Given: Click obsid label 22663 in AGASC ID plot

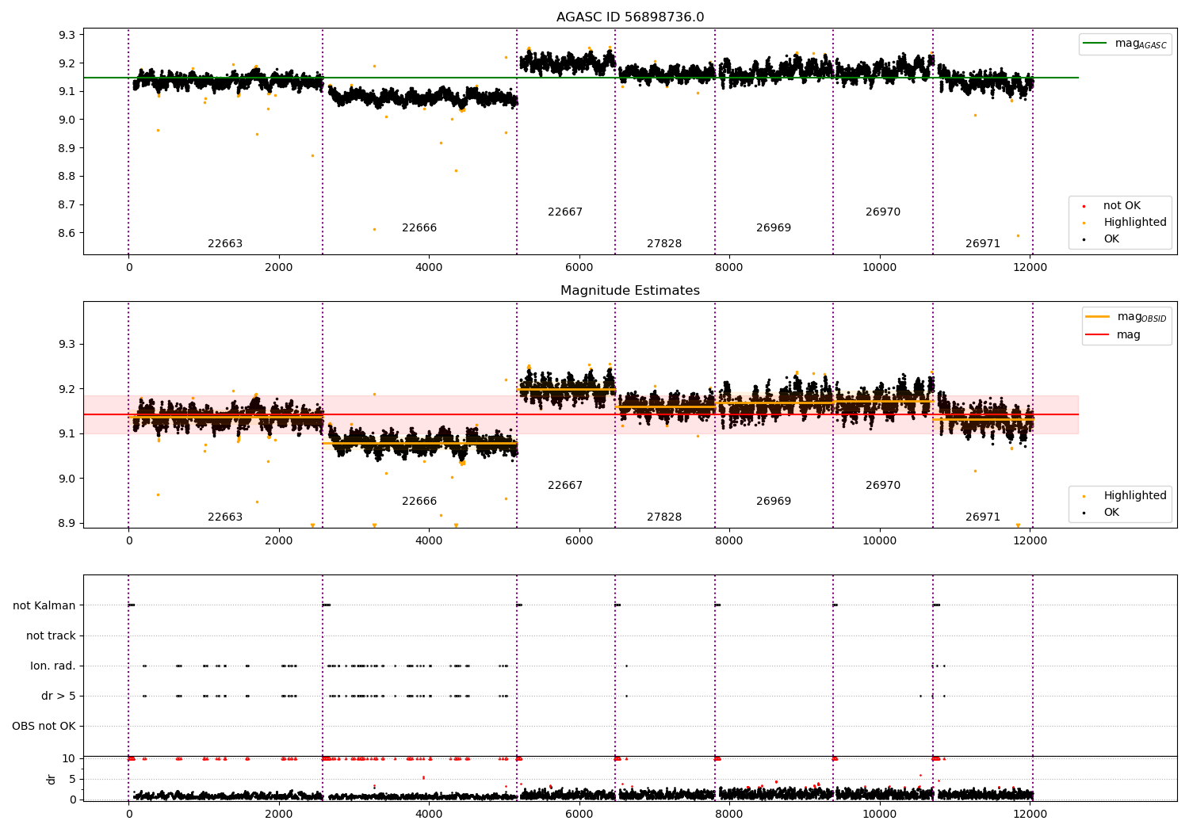Looking at the screenshot, I should [x=225, y=244].
